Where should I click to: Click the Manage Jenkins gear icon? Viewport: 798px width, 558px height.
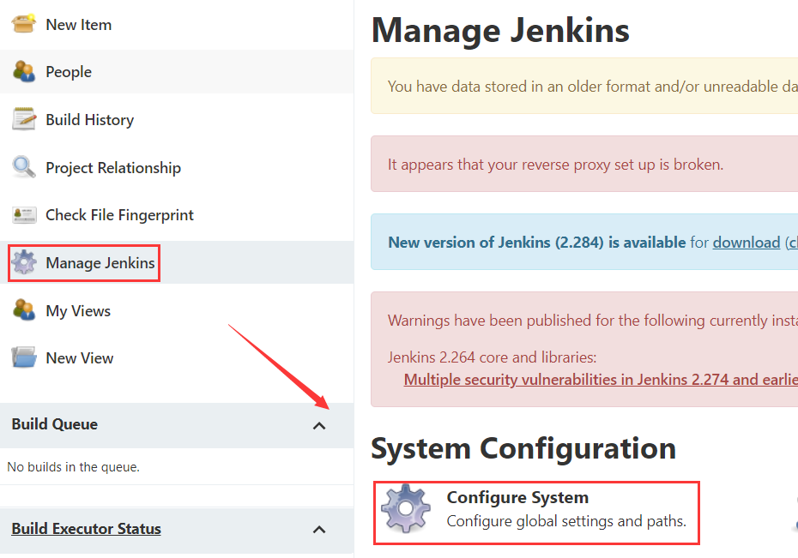click(x=24, y=262)
